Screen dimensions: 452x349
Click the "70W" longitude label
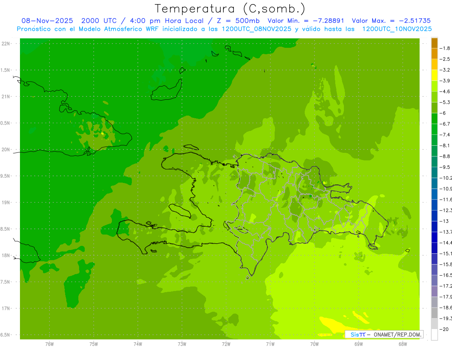315,344
